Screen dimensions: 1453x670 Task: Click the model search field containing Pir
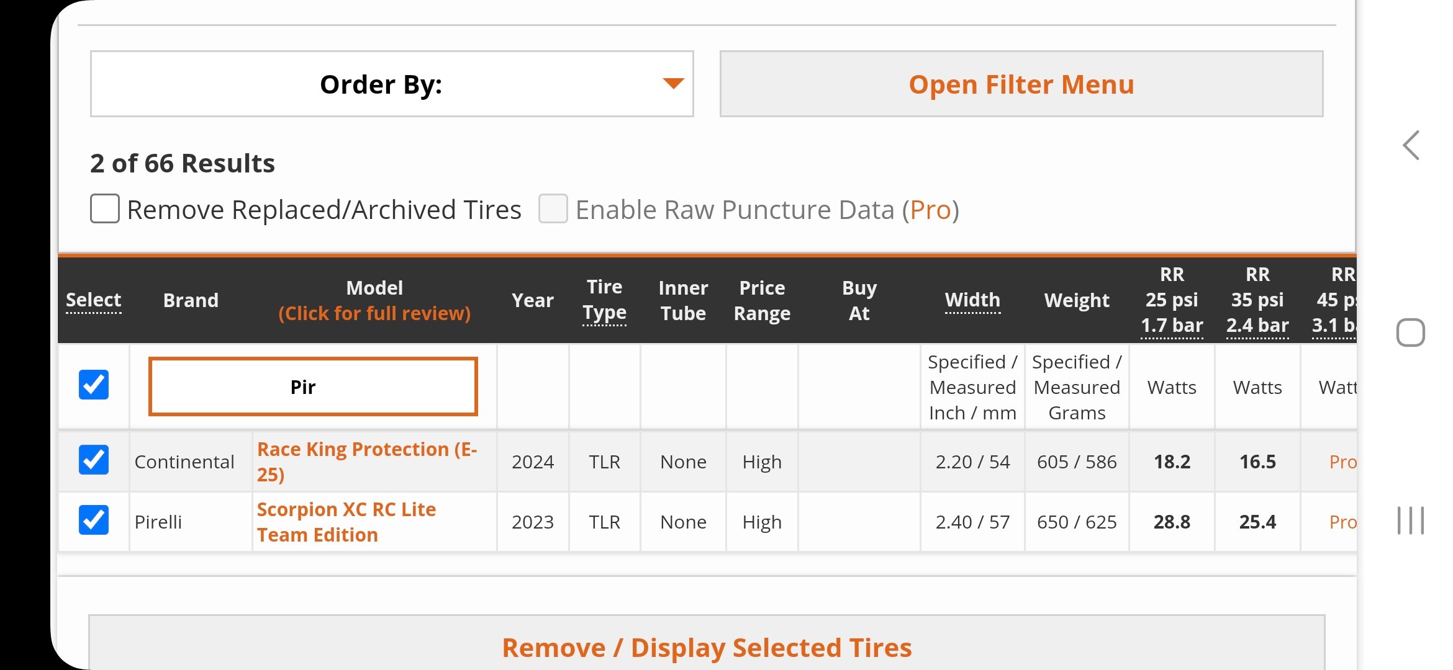(x=313, y=386)
